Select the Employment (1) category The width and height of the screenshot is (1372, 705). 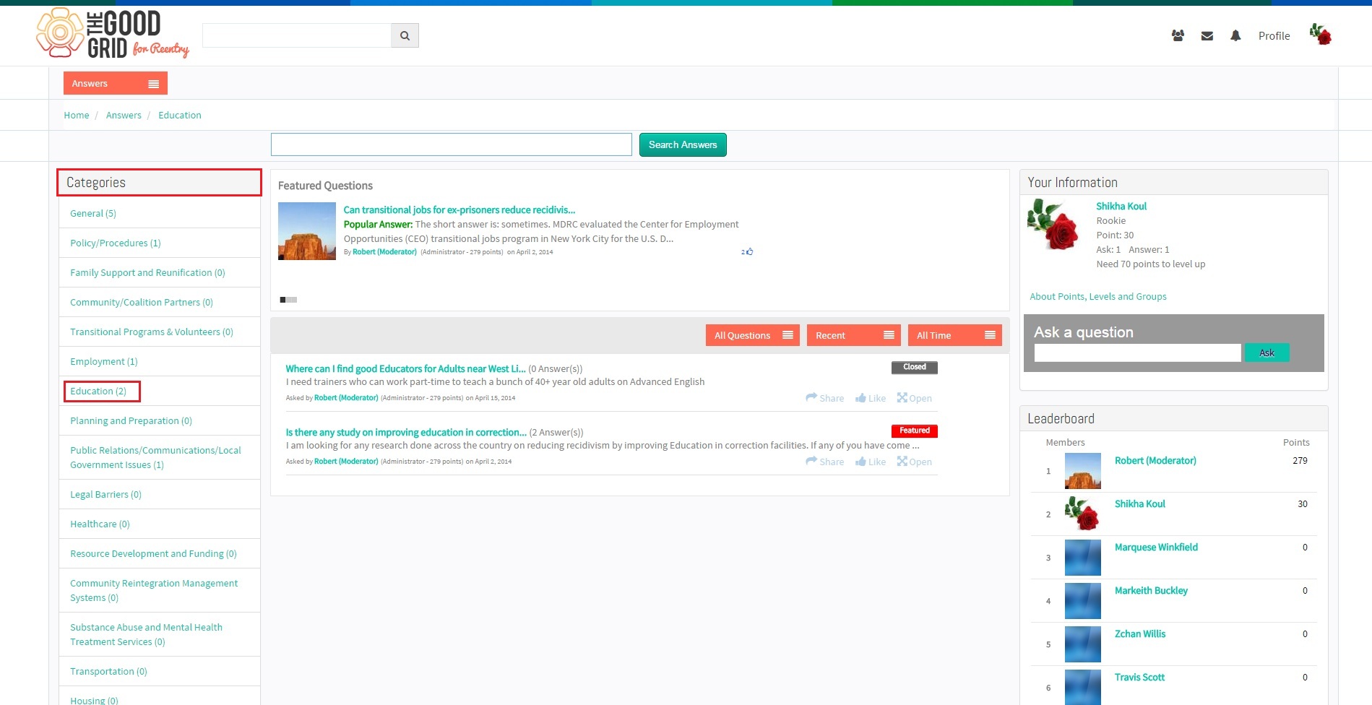coord(103,361)
